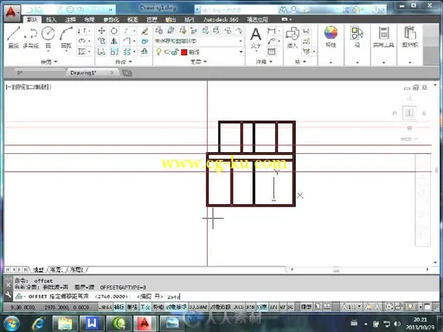Viewport: 443px width, 332px height.
Task: Click the Erase tool icon
Action: pyautogui.click(x=144, y=30)
